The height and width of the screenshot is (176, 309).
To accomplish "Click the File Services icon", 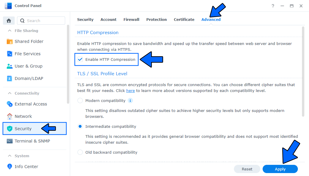I will click(10, 54).
